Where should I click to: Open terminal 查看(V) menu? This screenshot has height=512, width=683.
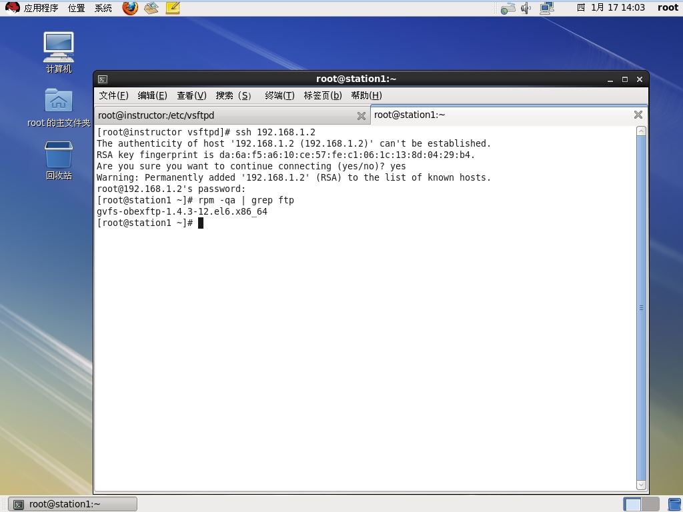coord(191,95)
